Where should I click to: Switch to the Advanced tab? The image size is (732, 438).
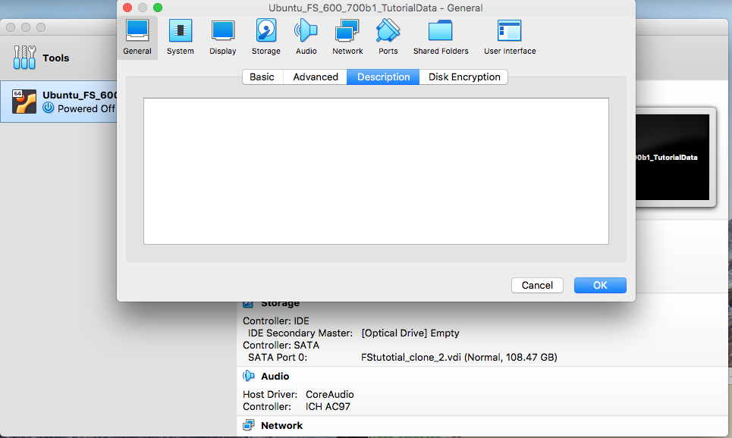(316, 77)
